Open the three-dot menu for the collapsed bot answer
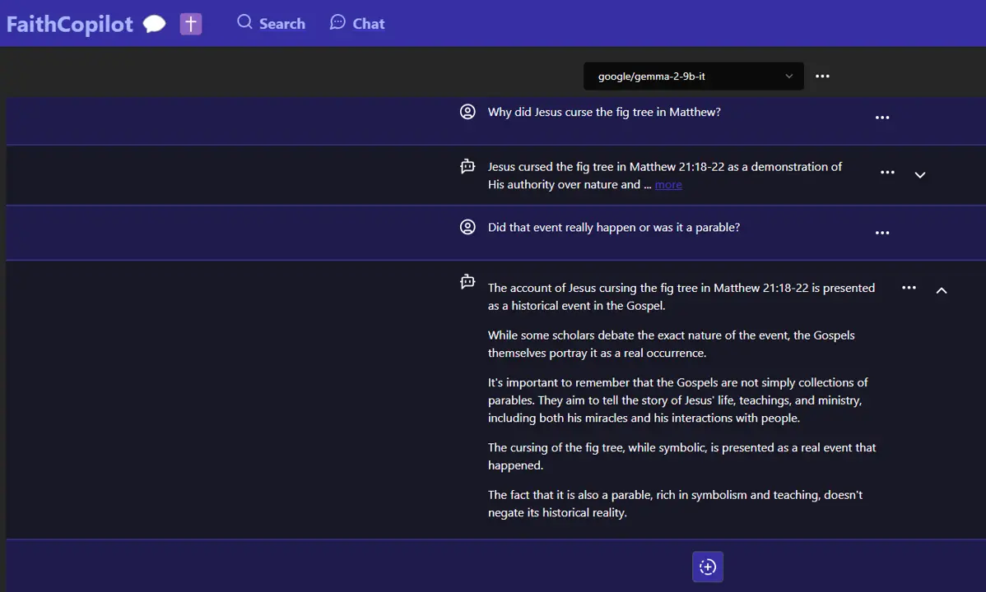 pyautogui.click(x=887, y=173)
